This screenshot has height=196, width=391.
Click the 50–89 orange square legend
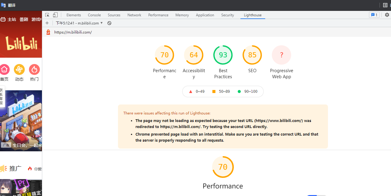coord(221,92)
